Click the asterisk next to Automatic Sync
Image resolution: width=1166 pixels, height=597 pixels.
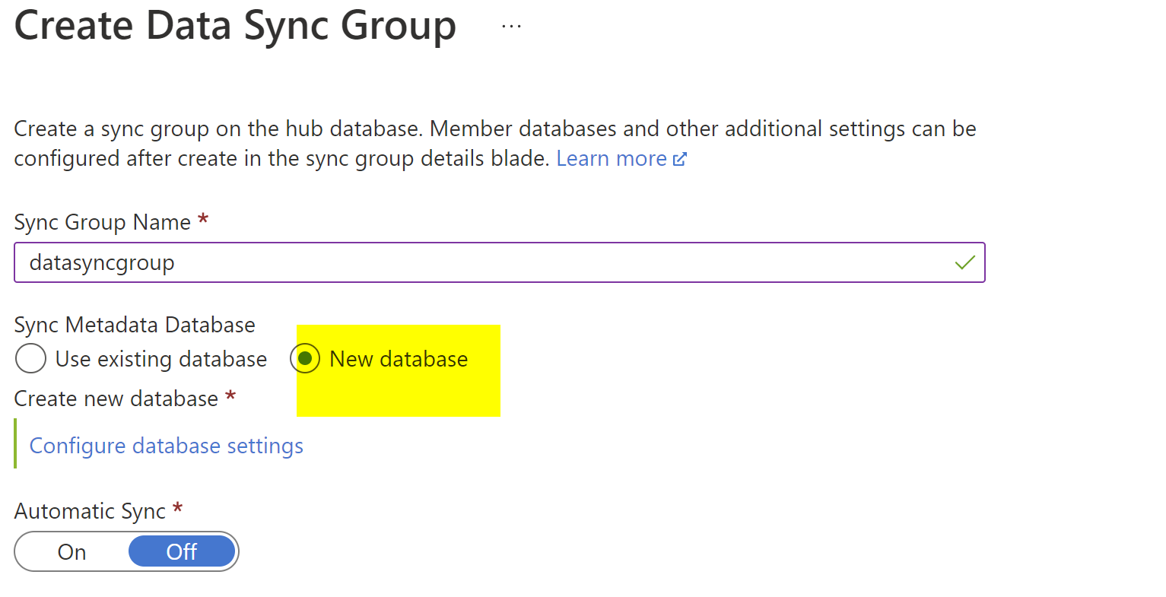point(177,509)
